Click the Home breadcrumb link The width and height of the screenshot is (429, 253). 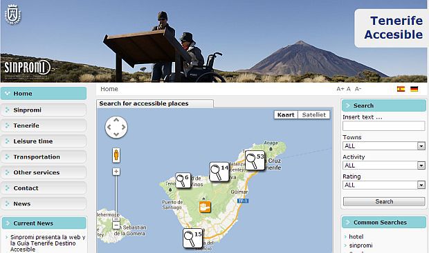click(x=109, y=89)
